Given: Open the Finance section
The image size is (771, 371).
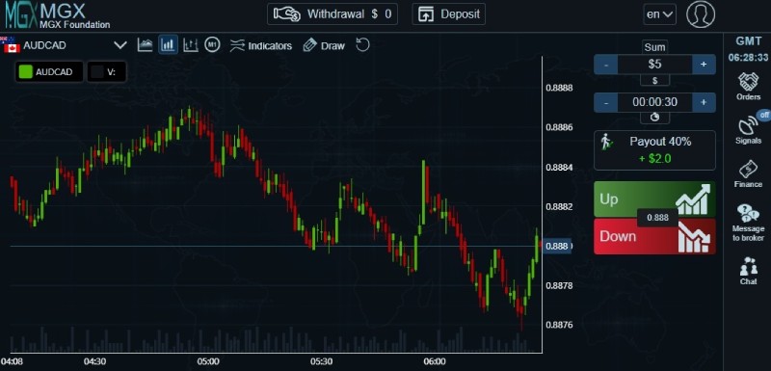Looking at the screenshot, I should pyautogui.click(x=748, y=174).
